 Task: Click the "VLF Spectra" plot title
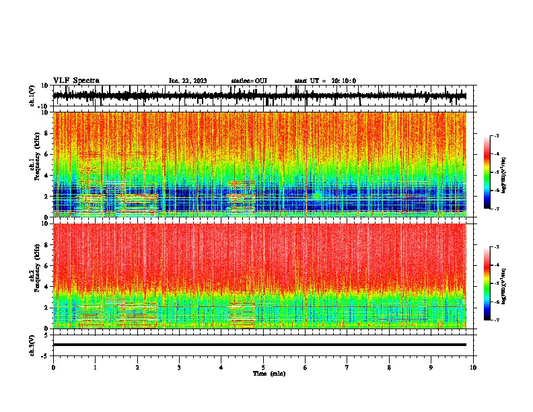tap(76, 81)
